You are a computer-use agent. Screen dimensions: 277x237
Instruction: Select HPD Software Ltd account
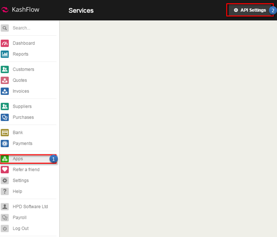point(30,207)
